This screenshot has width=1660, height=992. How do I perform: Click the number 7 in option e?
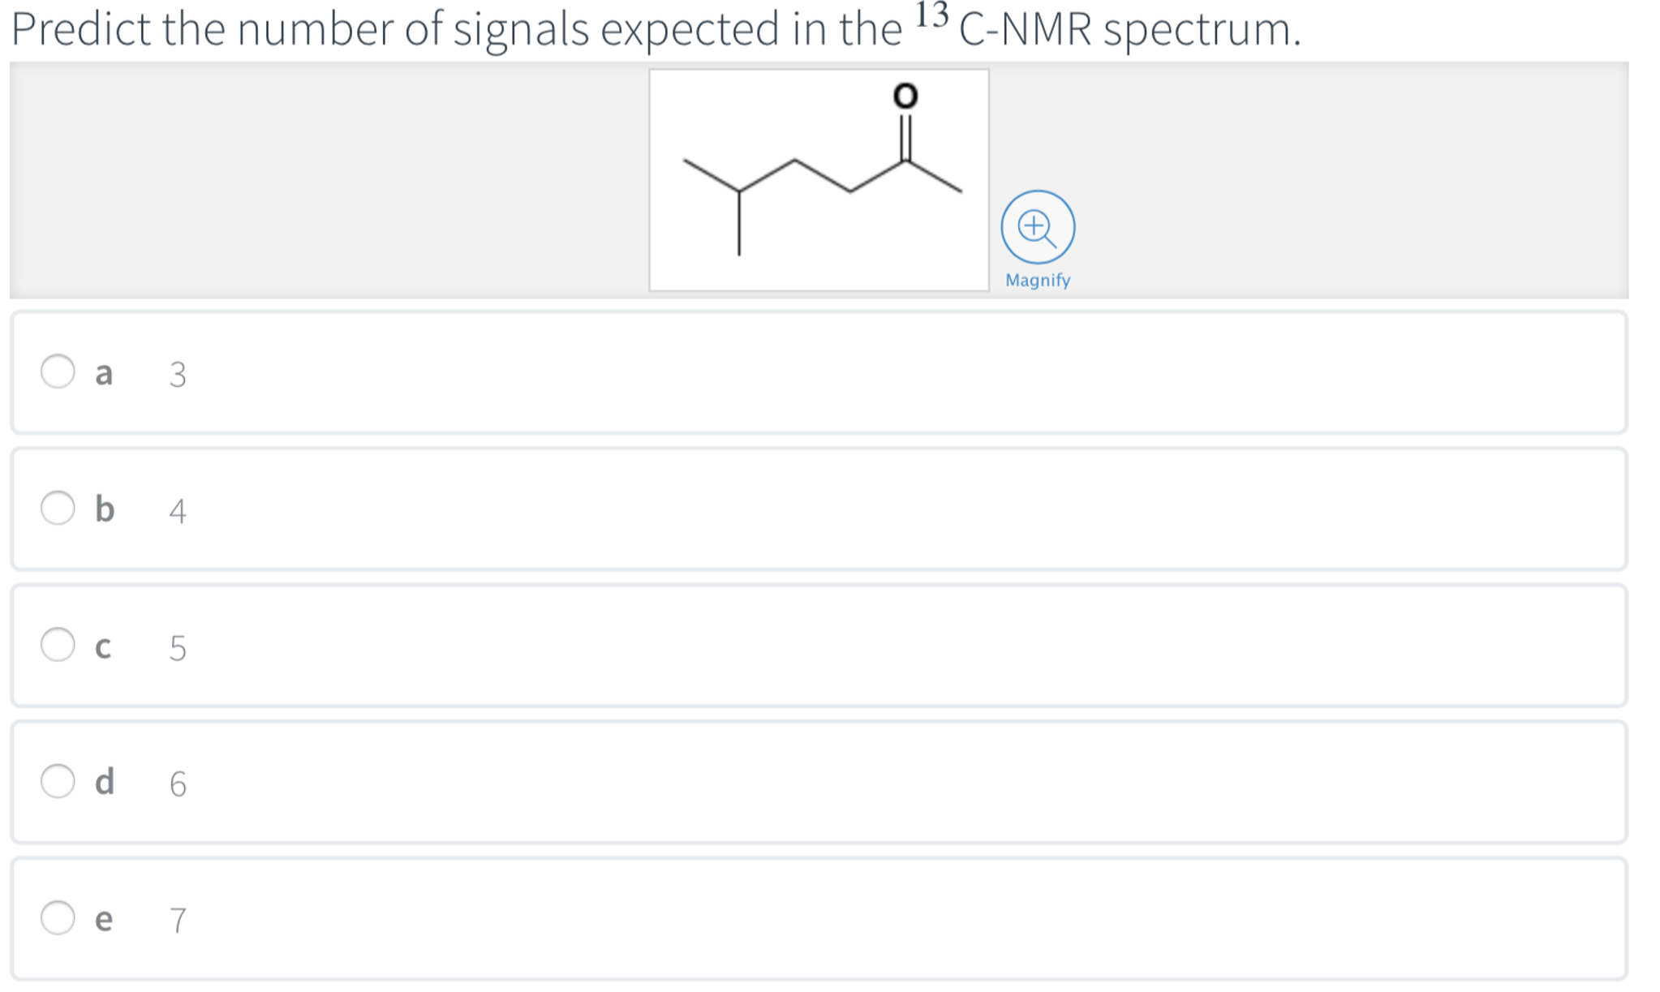pos(178,919)
